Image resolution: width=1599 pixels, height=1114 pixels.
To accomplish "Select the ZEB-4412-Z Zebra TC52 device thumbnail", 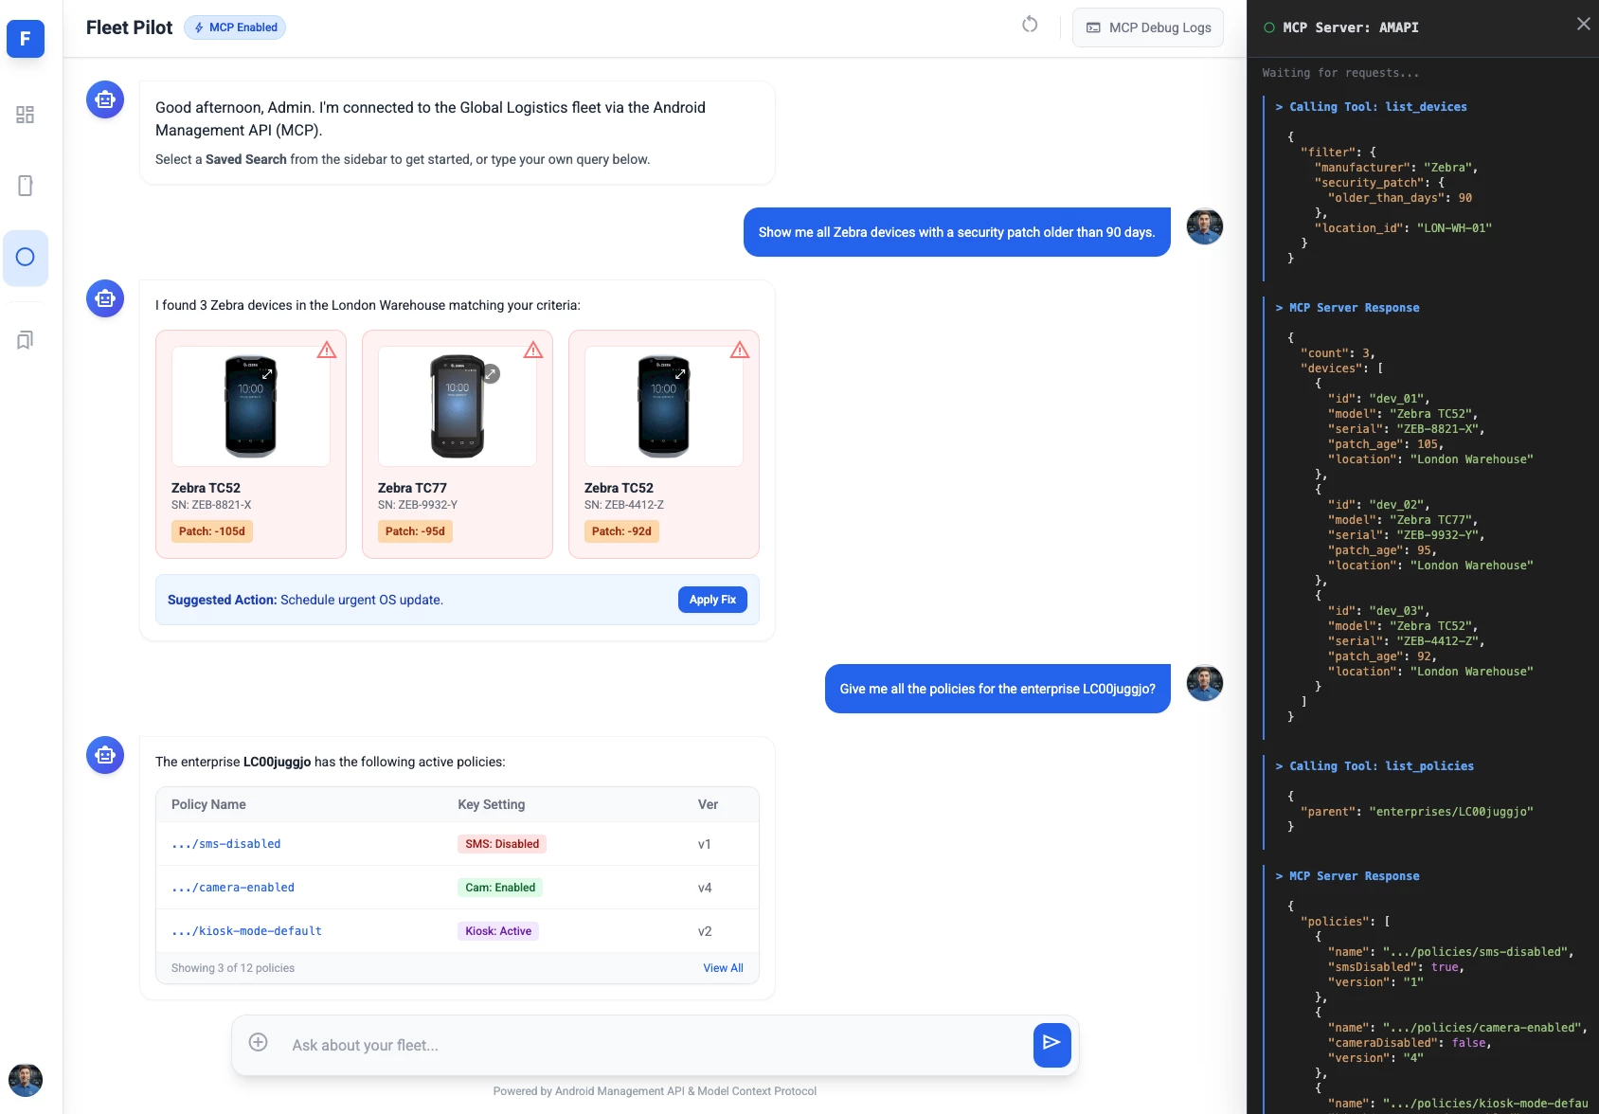I will click(664, 406).
